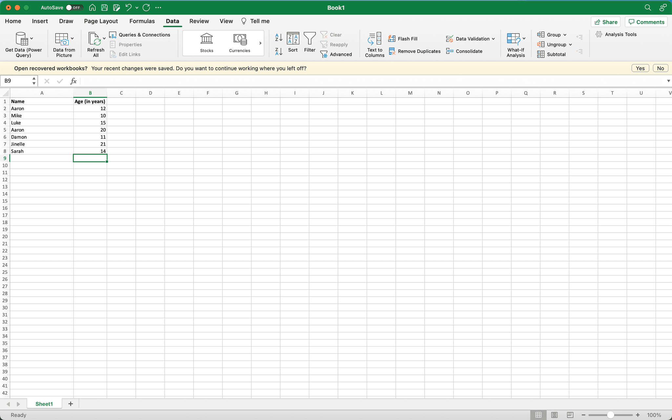
Task: Open the Filter tool
Action: [x=309, y=43]
